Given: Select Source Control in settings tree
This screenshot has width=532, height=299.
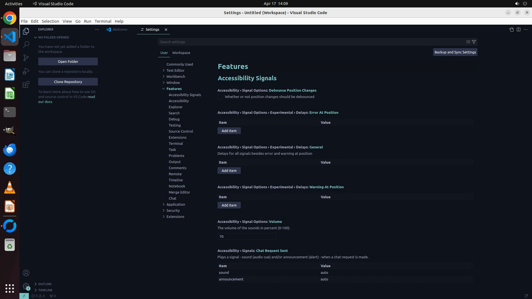Looking at the screenshot, I should click(x=181, y=131).
